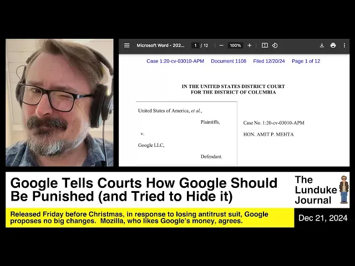Open the PDF viewer more actions menu
This screenshot has height=266, width=355.
click(x=344, y=45)
